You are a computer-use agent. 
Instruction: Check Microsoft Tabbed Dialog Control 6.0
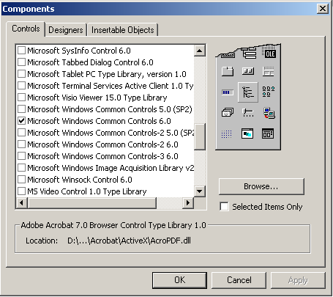[21, 62]
